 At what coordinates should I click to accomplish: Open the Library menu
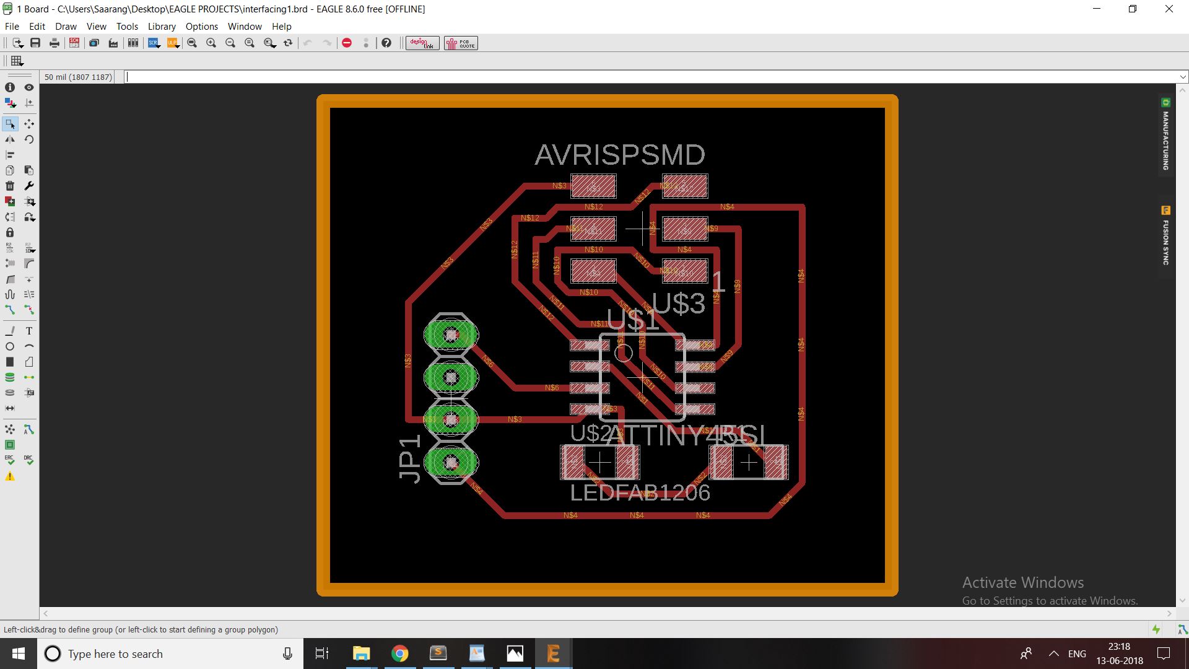[x=162, y=27]
